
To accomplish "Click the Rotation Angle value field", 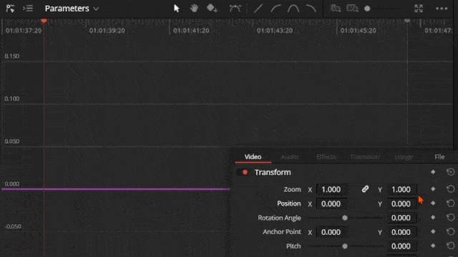I will (401, 218).
